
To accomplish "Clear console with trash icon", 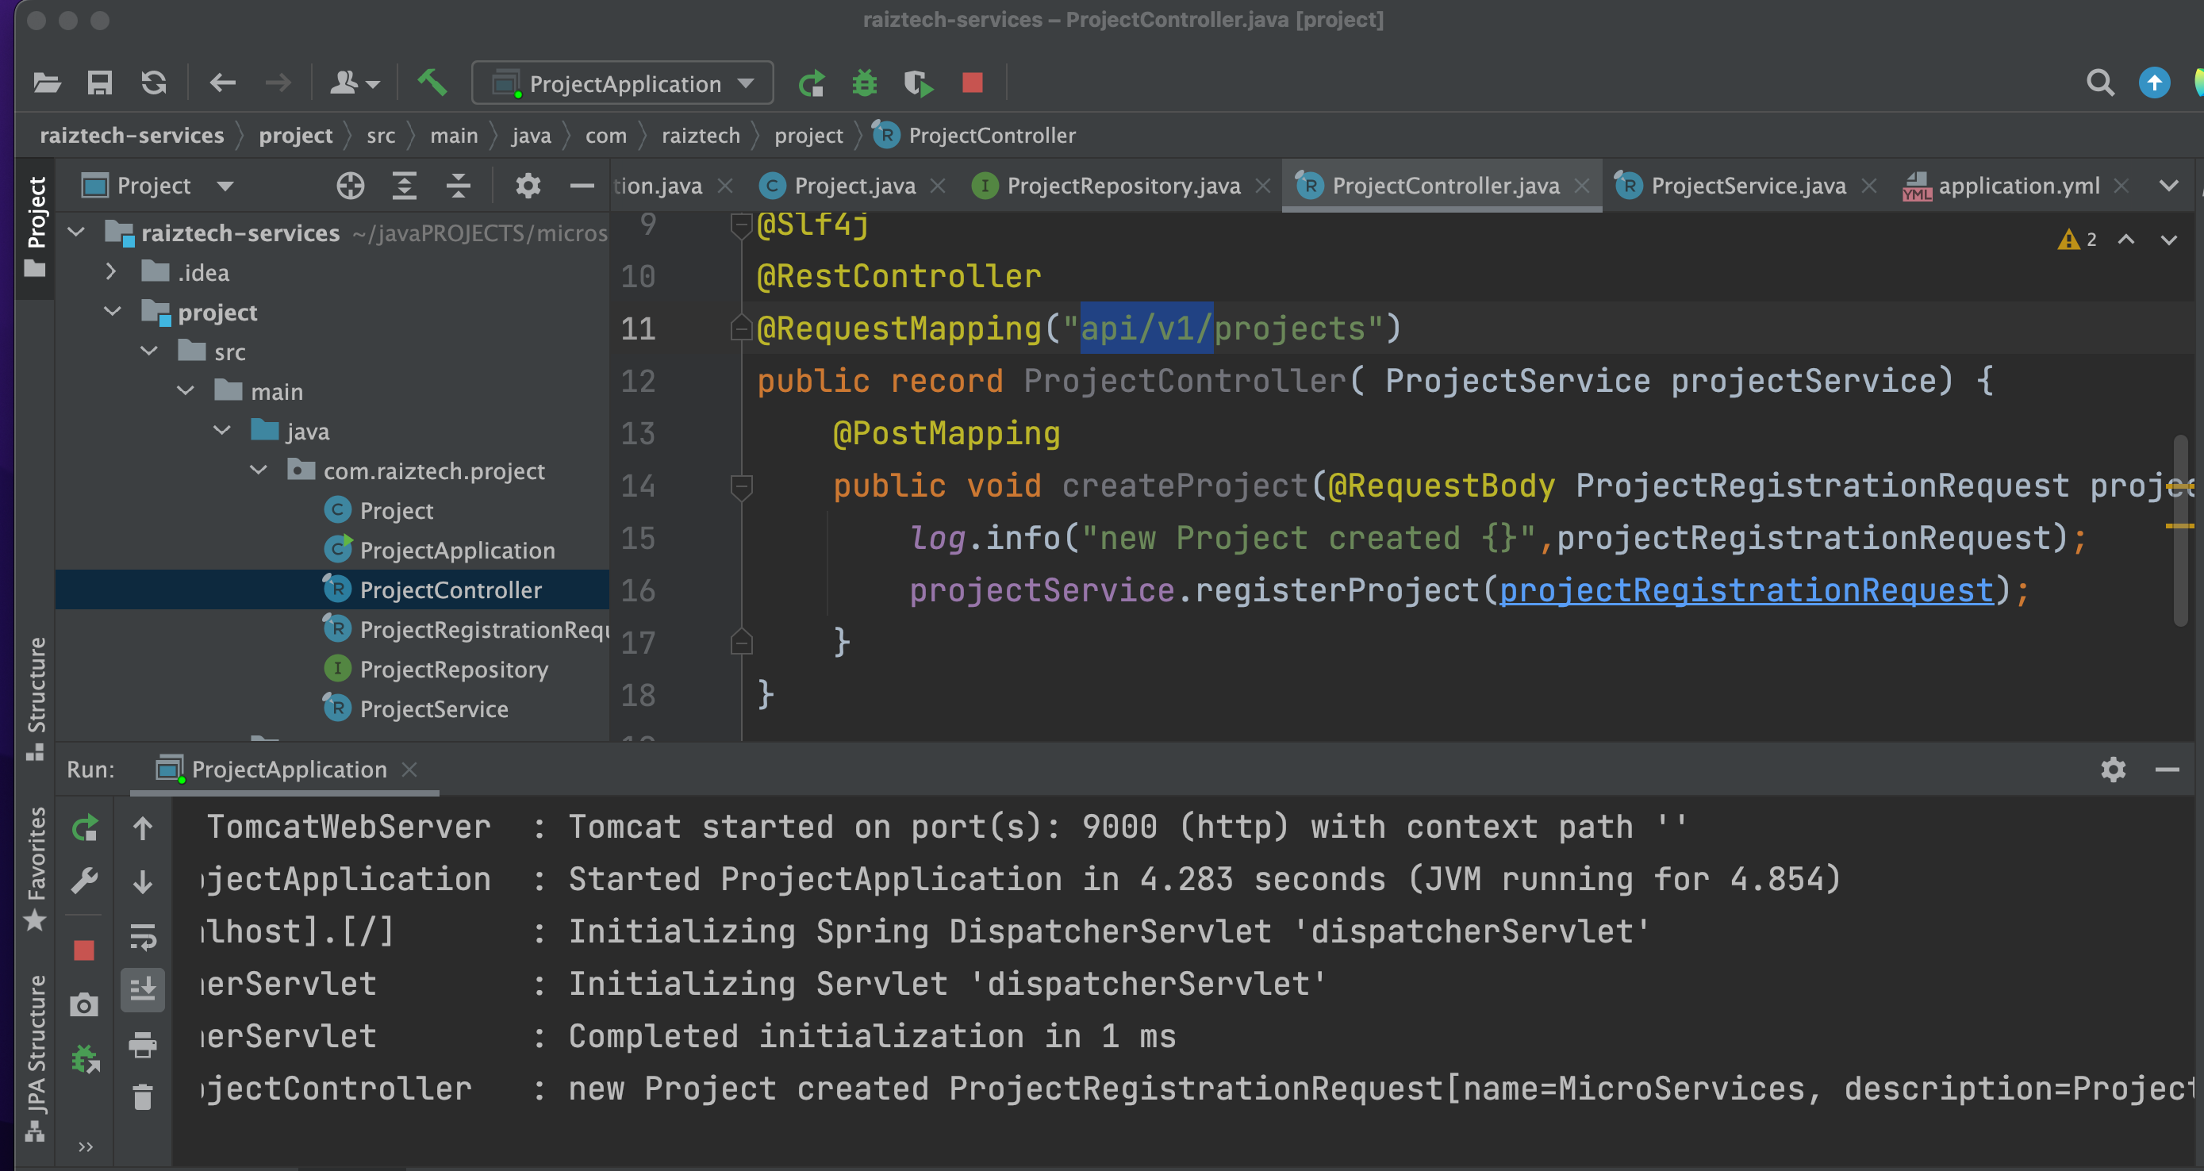I will click(x=143, y=1096).
